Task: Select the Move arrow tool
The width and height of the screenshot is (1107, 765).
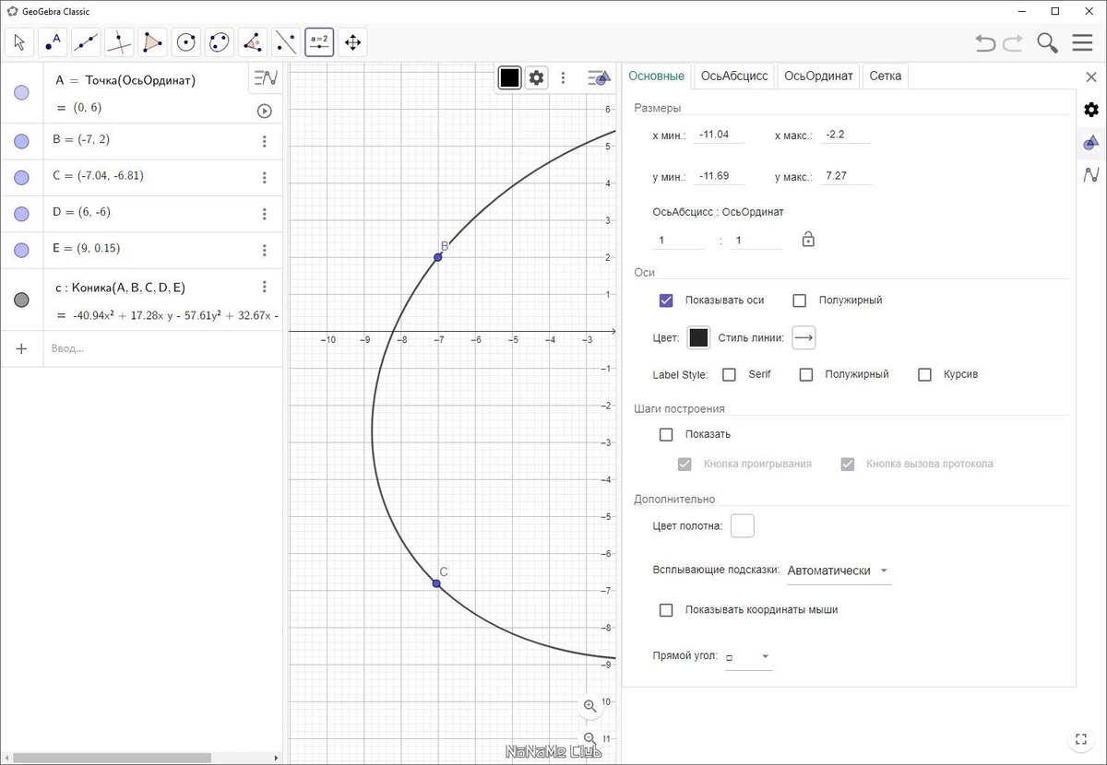Action: 19,42
